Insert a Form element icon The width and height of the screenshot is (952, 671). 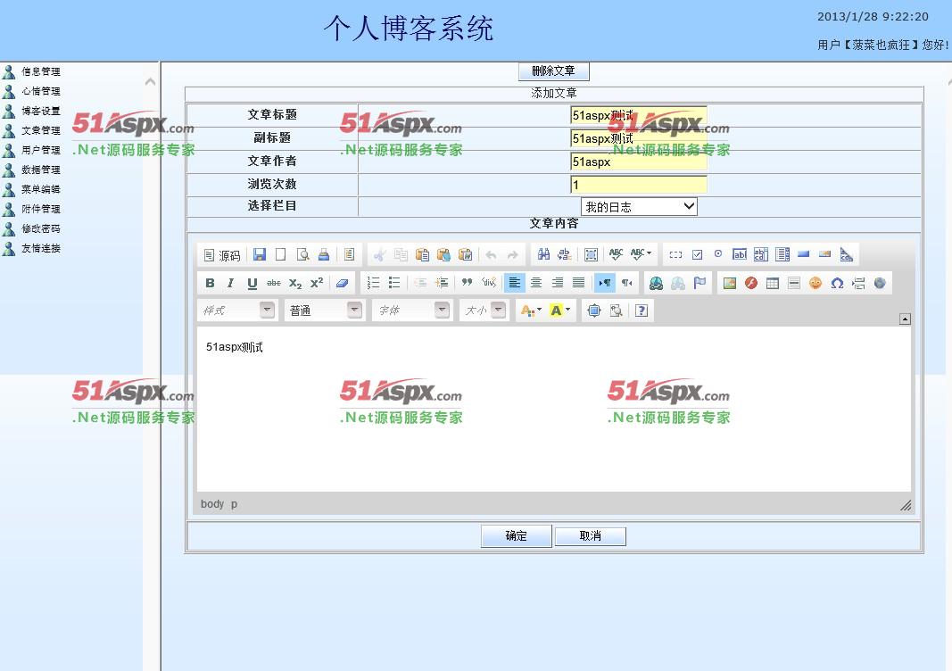coord(675,254)
